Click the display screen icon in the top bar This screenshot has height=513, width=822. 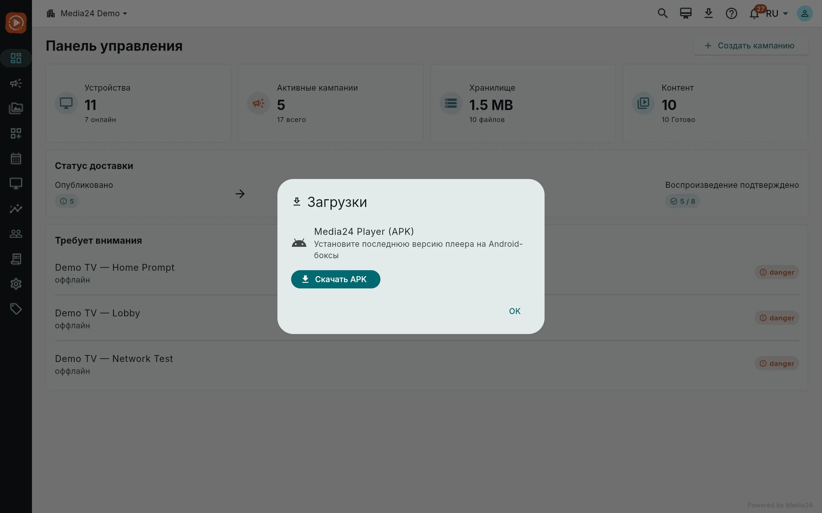(x=686, y=14)
